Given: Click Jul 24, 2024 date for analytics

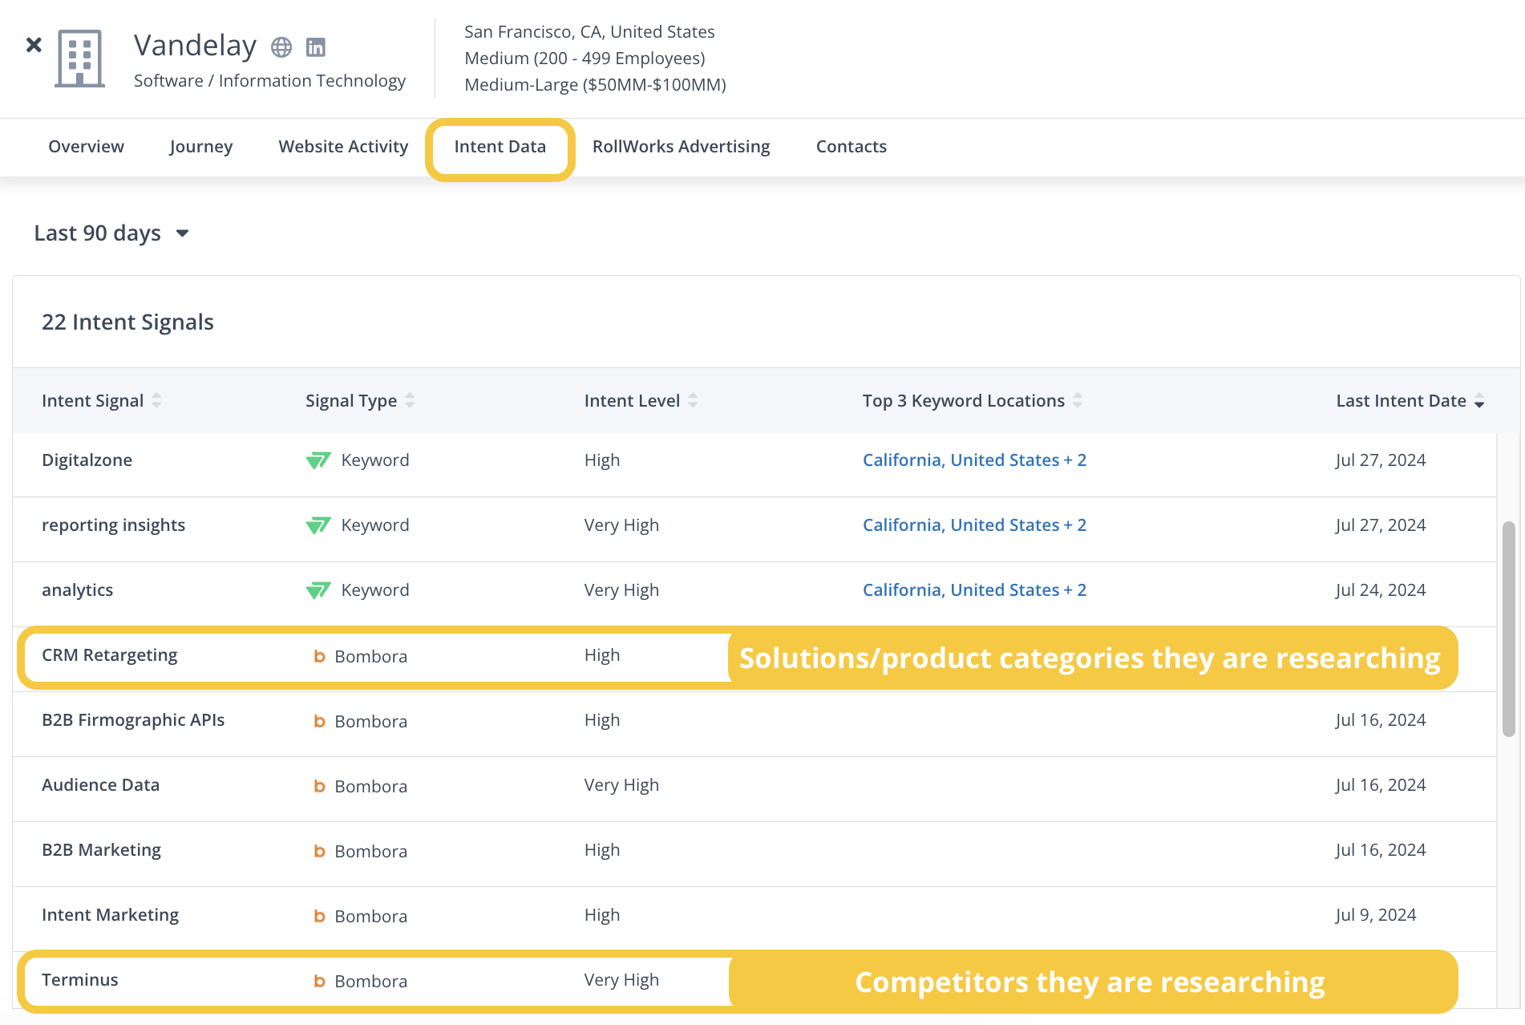Looking at the screenshot, I should click(1380, 590).
